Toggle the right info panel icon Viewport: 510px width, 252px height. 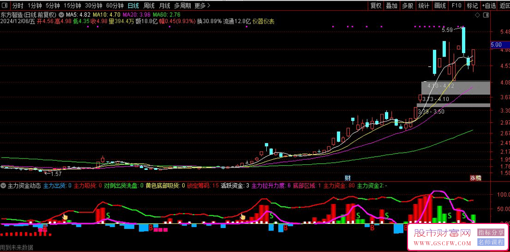486,15
